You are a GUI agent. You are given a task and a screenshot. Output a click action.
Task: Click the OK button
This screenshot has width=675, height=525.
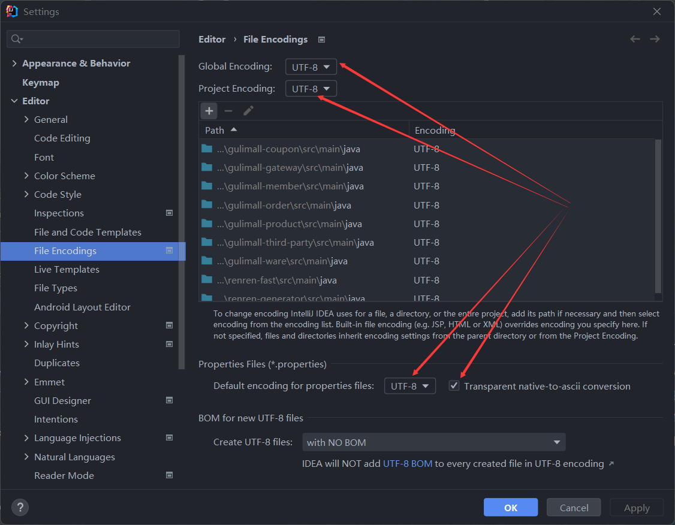[511, 508]
